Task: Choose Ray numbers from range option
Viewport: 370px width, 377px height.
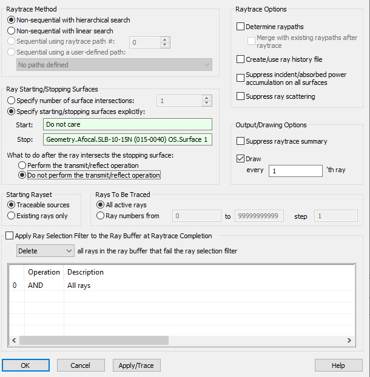Action: [101, 216]
